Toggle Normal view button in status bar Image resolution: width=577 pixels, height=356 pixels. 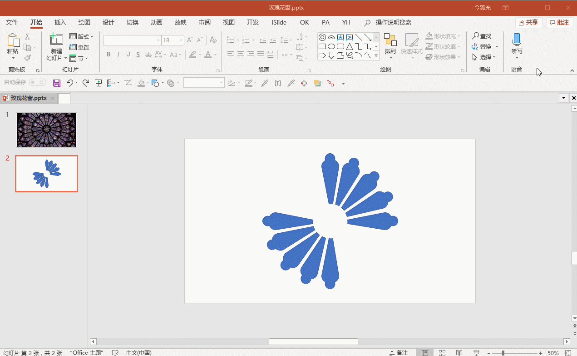[x=424, y=353]
